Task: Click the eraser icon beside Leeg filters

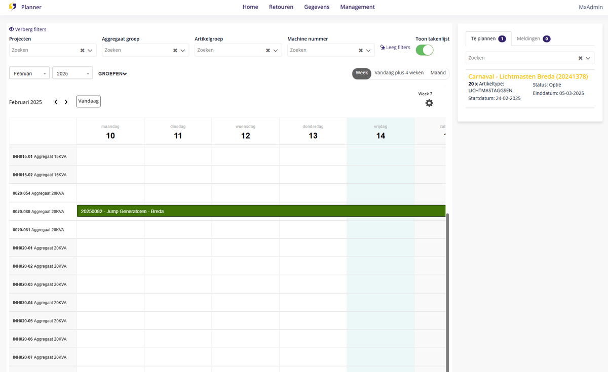Action: [x=383, y=47]
